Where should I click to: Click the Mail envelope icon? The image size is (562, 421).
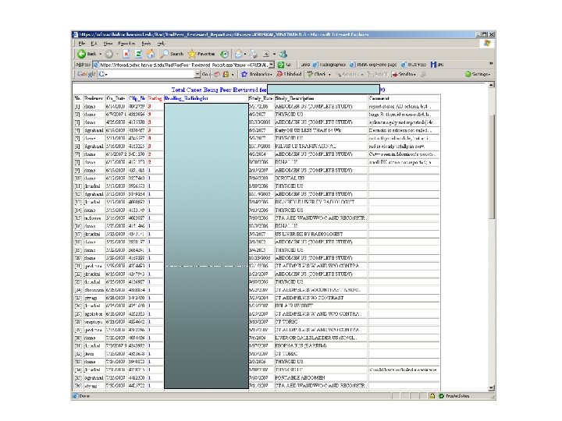pos(238,54)
